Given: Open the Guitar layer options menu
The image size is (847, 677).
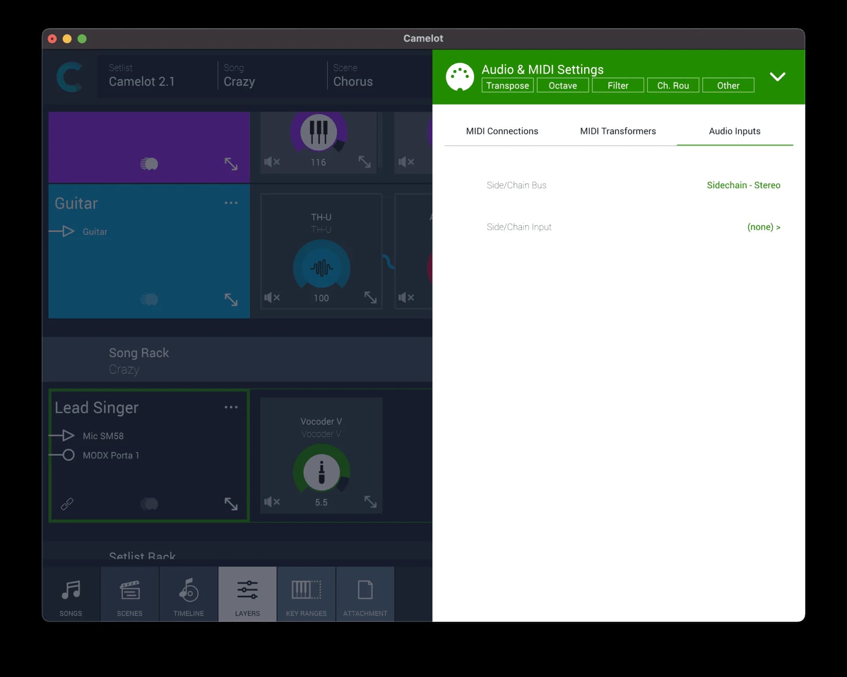Looking at the screenshot, I should pyautogui.click(x=231, y=202).
